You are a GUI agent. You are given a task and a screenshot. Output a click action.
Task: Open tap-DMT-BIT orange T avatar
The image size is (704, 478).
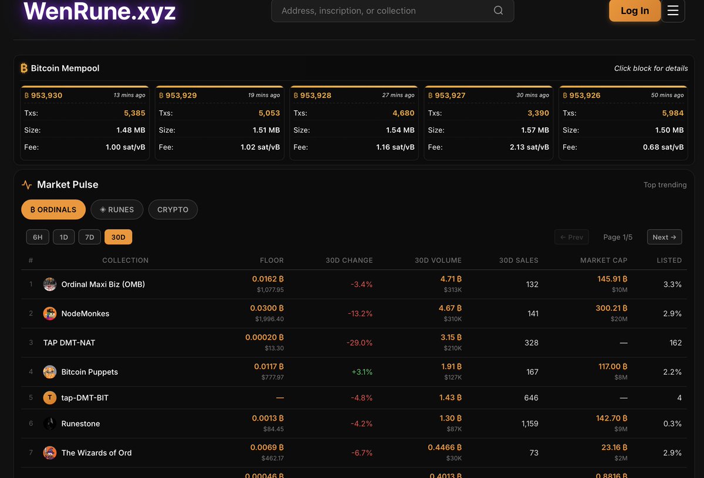pos(50,398)
